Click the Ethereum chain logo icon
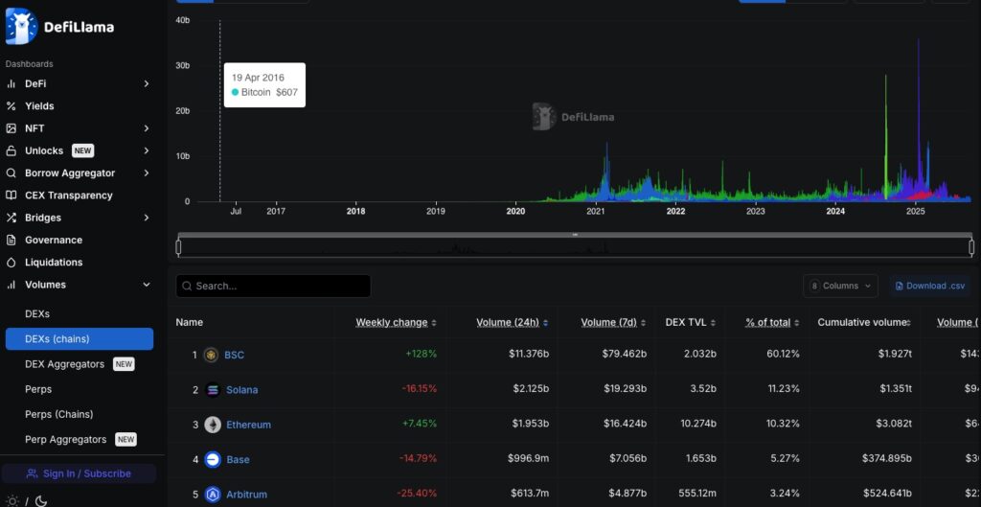Image resolution: width=981 pixels, height=507 pixels. tap(213, 425)
